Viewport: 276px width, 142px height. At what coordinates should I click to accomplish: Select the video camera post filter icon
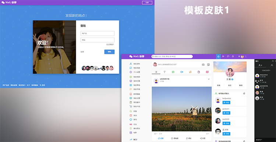coord(182,72)
